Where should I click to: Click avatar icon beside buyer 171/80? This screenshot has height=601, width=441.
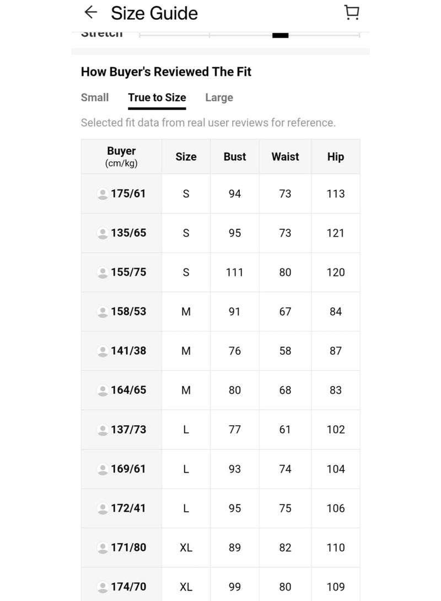[x=102, y=548]
